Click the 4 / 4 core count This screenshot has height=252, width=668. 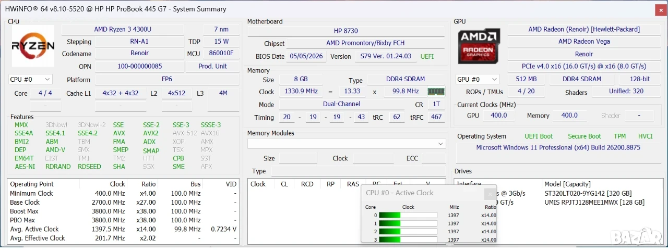click(x=45, y=93)
